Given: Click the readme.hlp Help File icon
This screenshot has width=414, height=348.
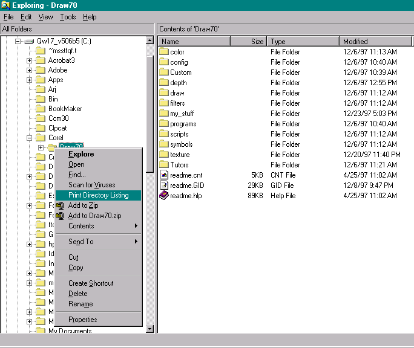Looking at the screenshot, I should tap(164, 196).
